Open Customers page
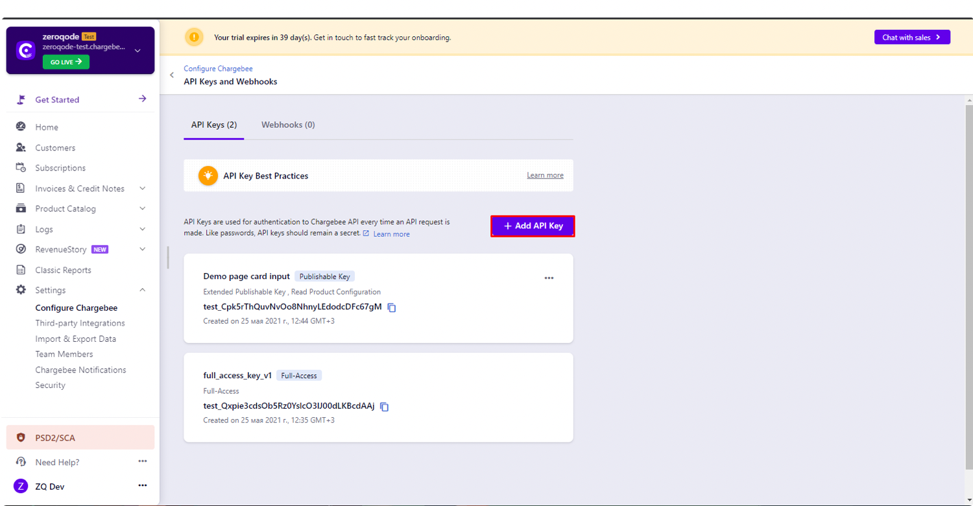 (x=55, y=148)
